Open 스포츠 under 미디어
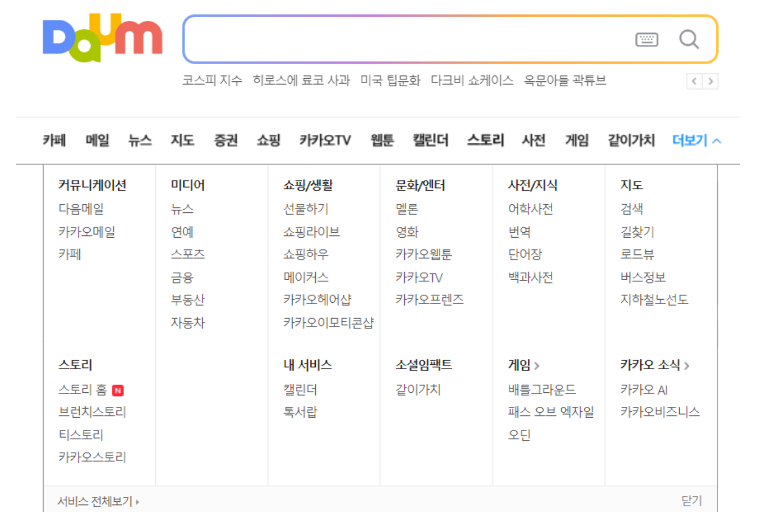The height and width of the screenshot is (512, 760). (188, 254)
